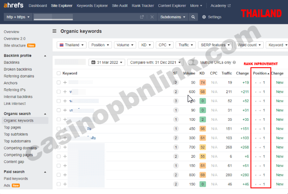Click the plus icon in the volume 100 row
This screenshot has height=194, width=288.
click(65, 119)
